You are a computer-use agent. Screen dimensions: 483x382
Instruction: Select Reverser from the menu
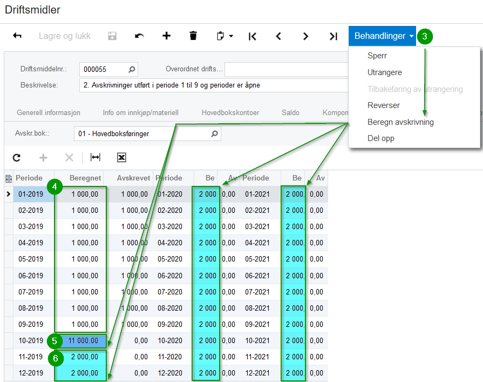click(384, 105)
